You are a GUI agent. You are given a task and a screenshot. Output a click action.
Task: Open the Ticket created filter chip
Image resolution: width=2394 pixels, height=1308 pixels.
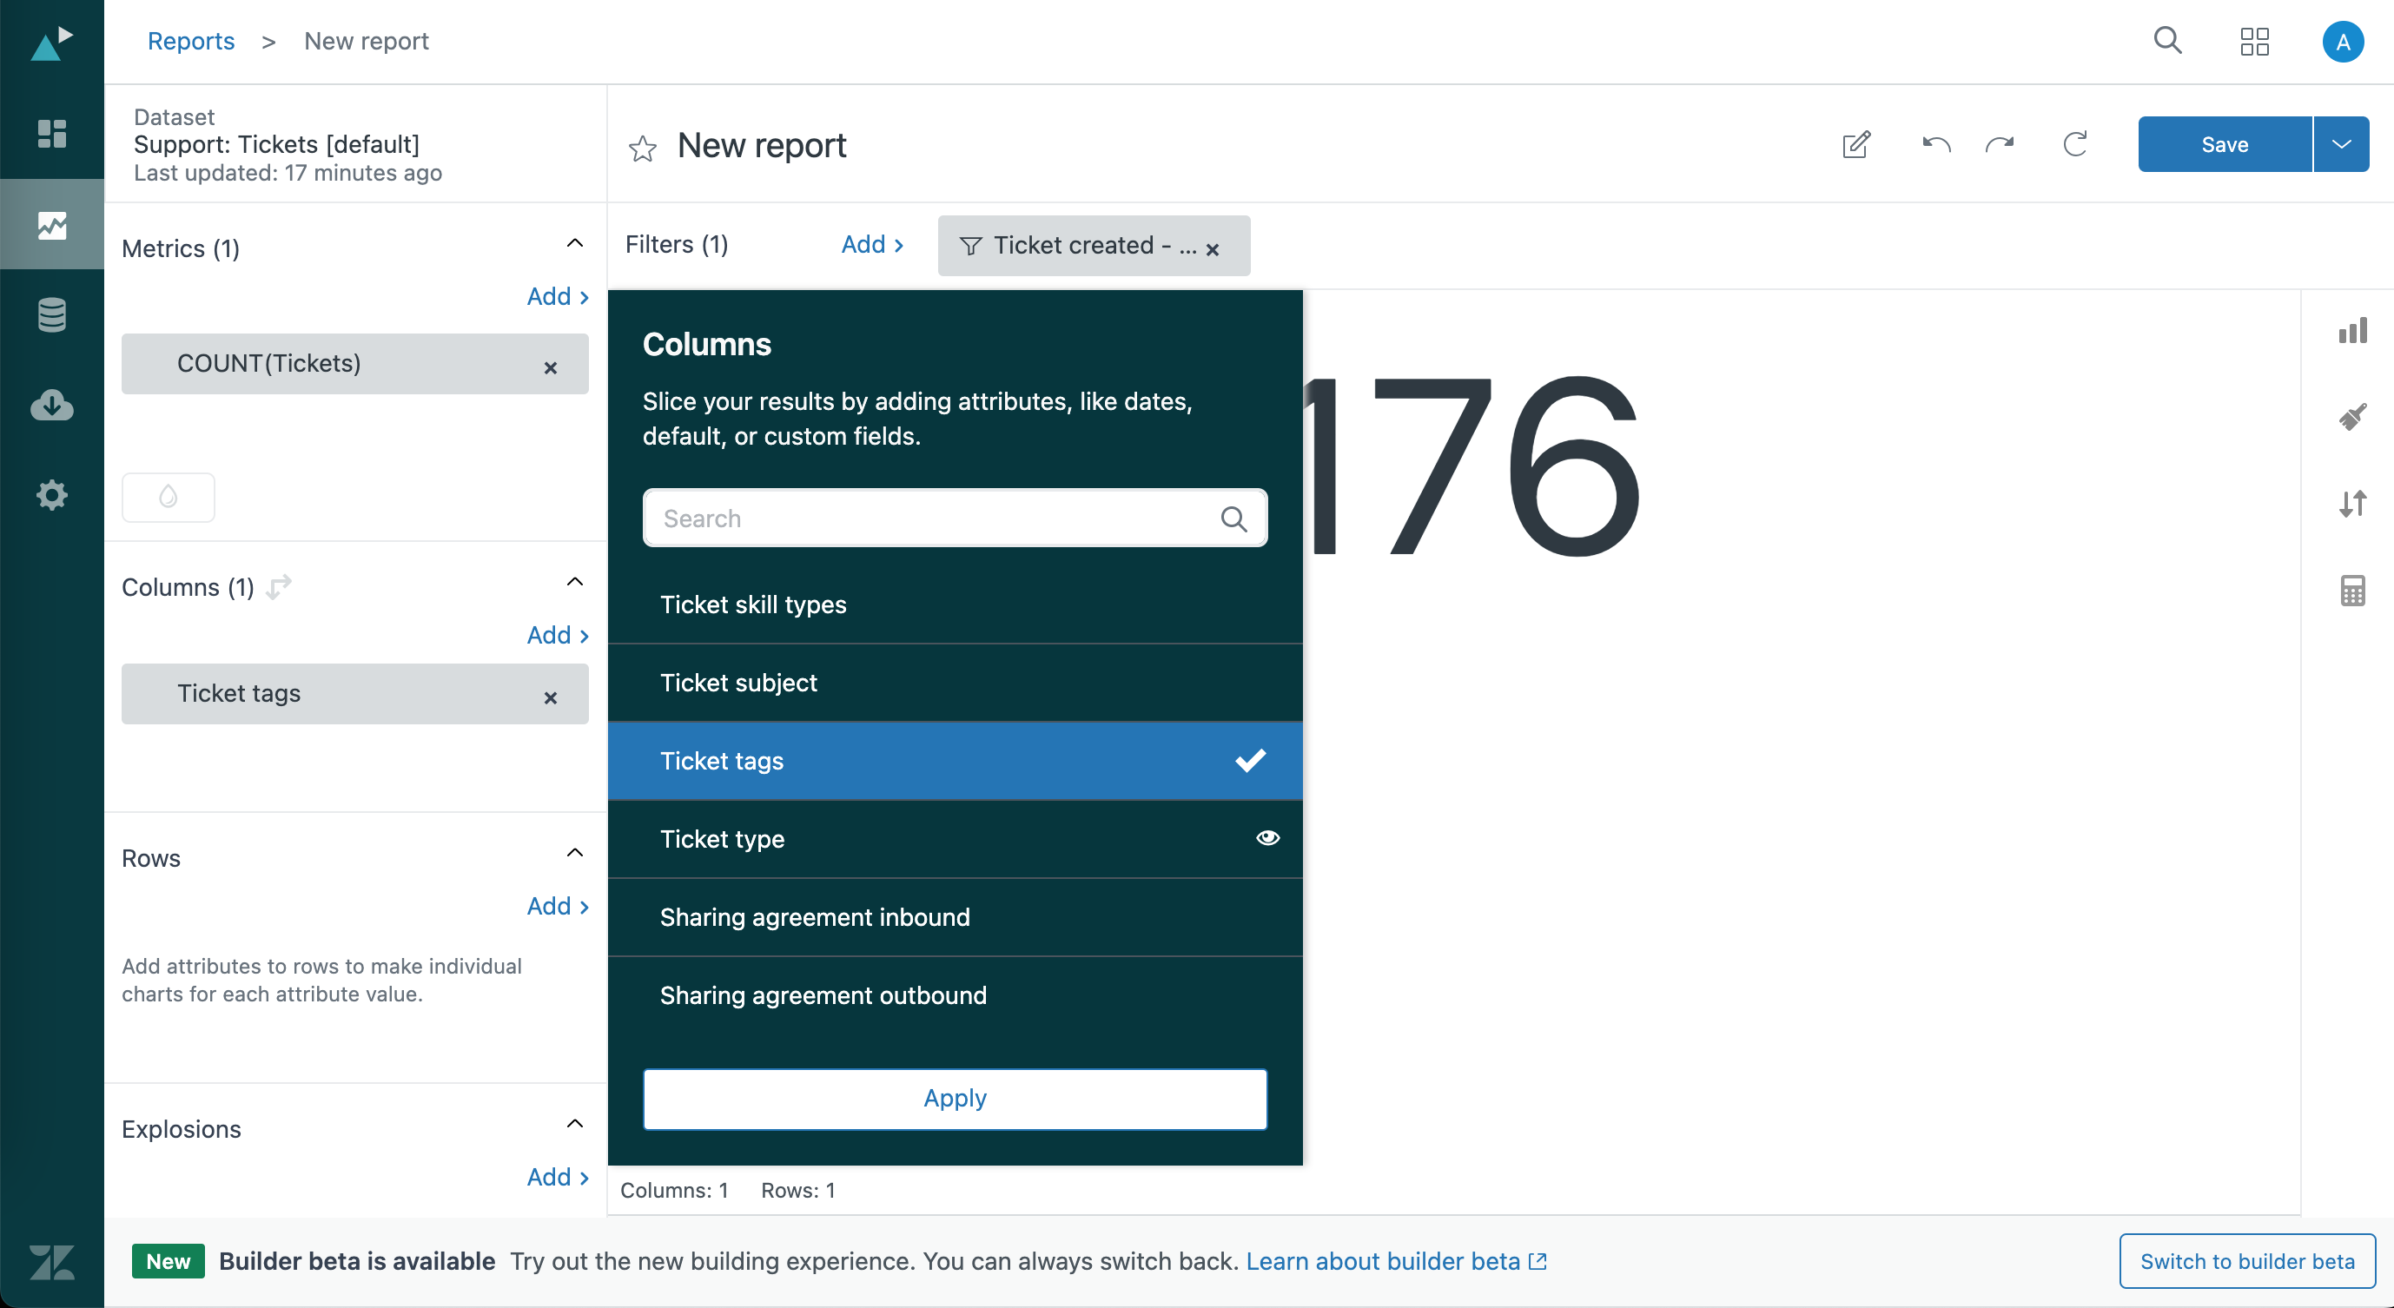click(x=1093, y=245)
